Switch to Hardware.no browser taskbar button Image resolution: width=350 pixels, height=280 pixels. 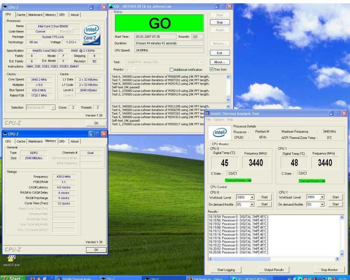[x=207, y=279]
